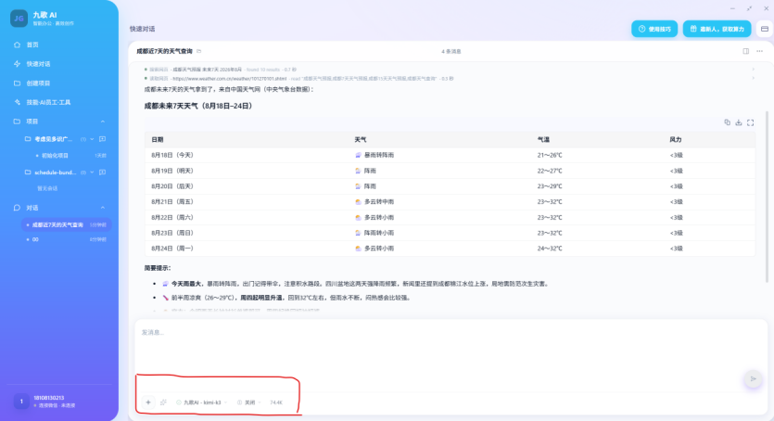Screen dimensions: 774x421
Task: Click the 气温 column header
Action: (543, 140)
